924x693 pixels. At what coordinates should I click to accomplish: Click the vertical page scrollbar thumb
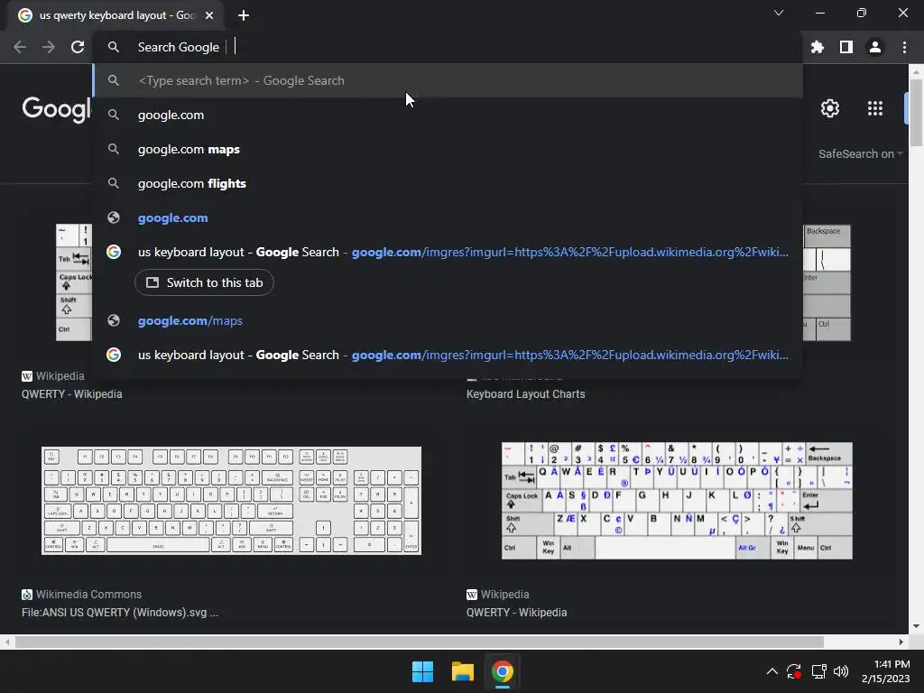[916, 112]
